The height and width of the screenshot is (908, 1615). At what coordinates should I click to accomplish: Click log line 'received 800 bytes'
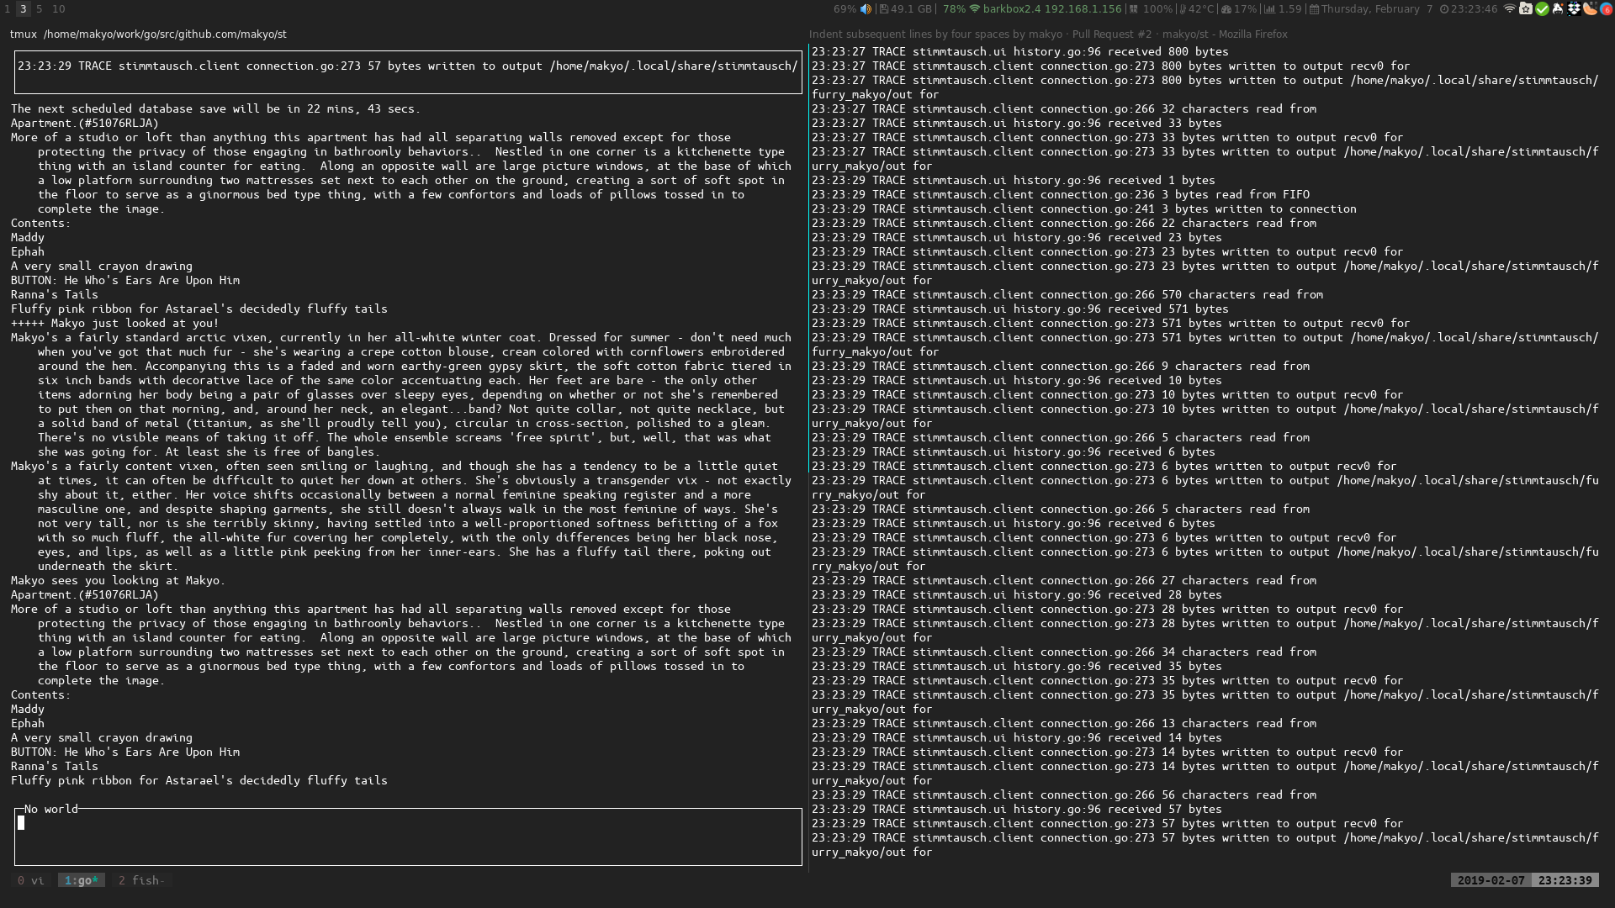[1020, 51]
